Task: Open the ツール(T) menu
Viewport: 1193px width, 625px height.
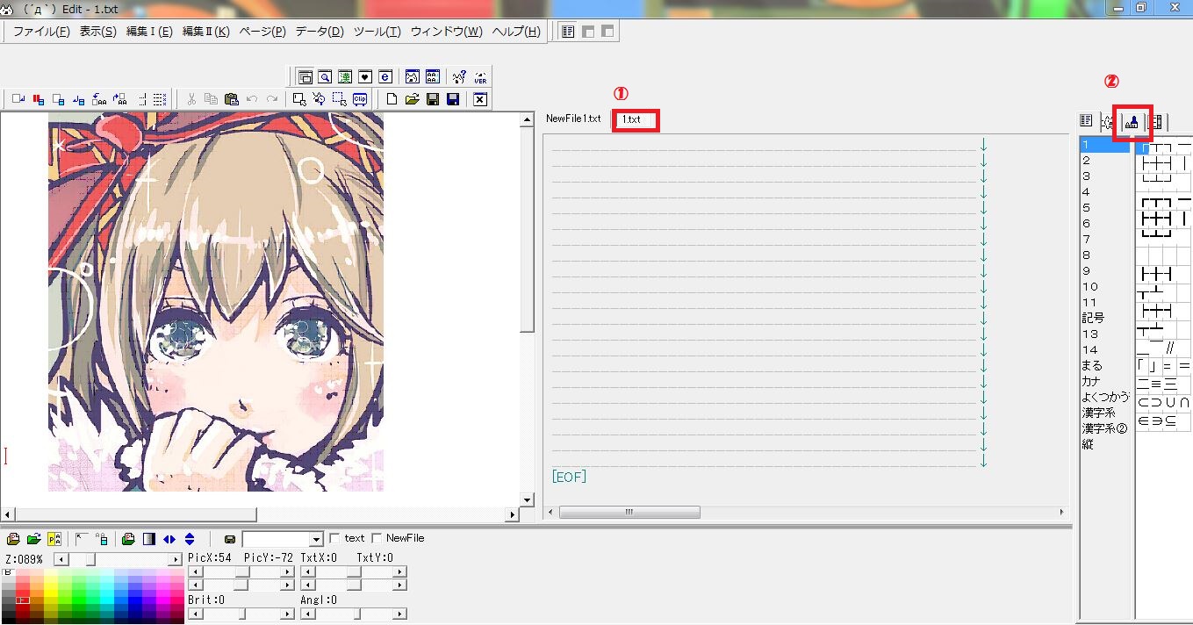Action: (x=377, y=32)
